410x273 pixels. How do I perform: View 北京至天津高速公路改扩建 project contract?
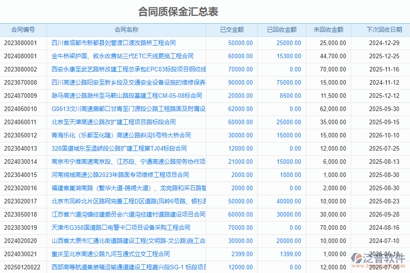pos(112,121)
